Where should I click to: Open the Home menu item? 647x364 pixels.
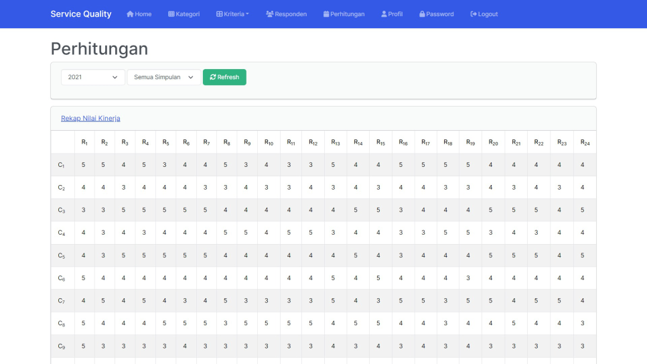[x=139, y=14]
